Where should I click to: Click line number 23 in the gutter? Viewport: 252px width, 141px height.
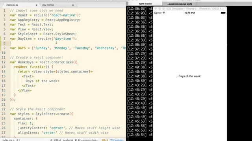click(x=4, y=114)
